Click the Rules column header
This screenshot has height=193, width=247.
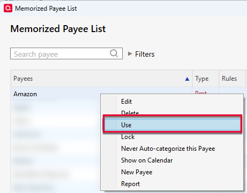click(x=233, y=79)
